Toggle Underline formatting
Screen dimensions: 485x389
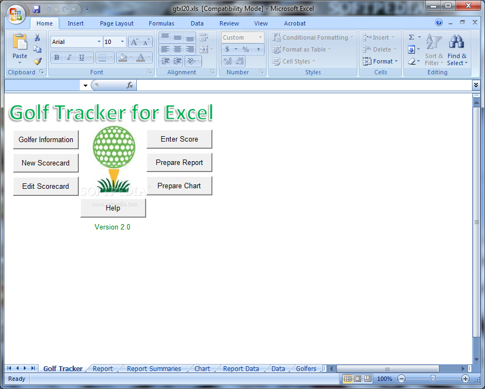[x=81, y=58]
